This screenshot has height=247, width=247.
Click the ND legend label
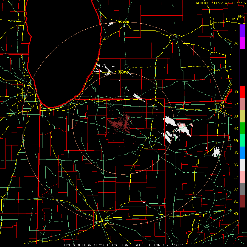point(236,214)
